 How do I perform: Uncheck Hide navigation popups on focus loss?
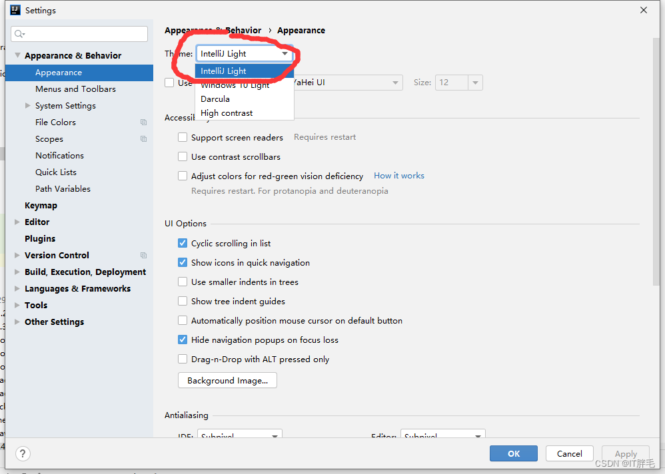[x=183, y=340]
